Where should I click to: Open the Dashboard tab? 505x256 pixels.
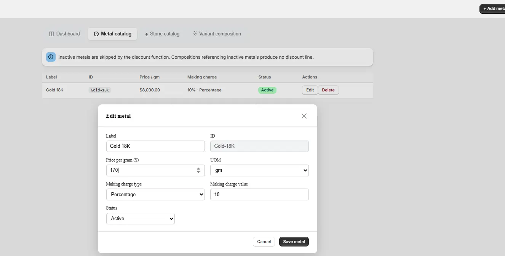click(x=64, y=34)
